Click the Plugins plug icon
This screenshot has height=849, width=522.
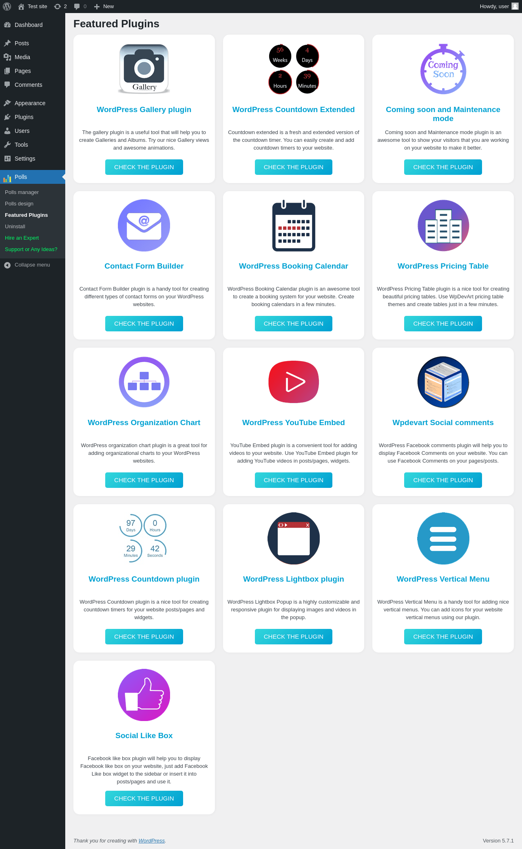coord(7,117)
